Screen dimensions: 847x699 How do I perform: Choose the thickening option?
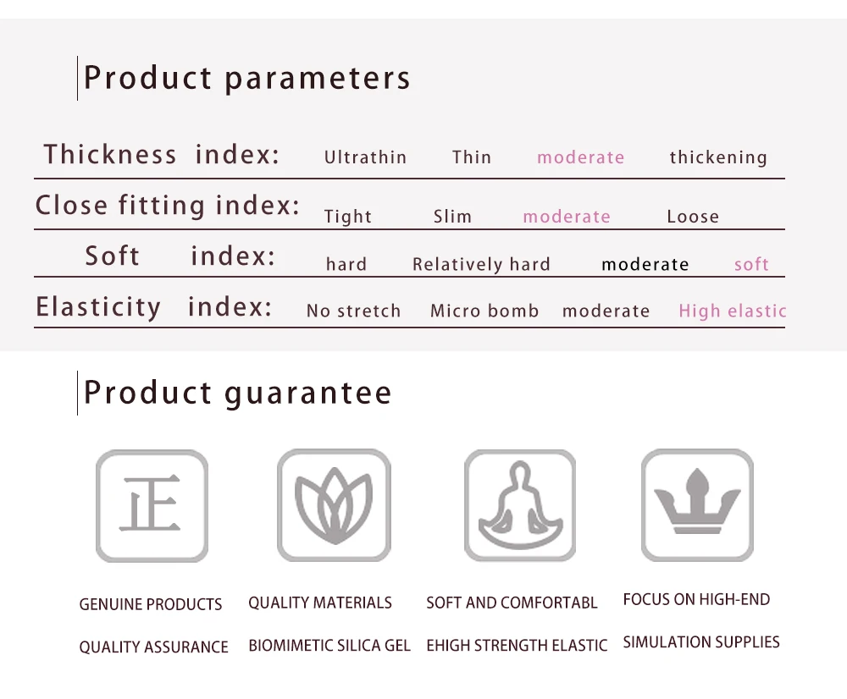[718, 157]
